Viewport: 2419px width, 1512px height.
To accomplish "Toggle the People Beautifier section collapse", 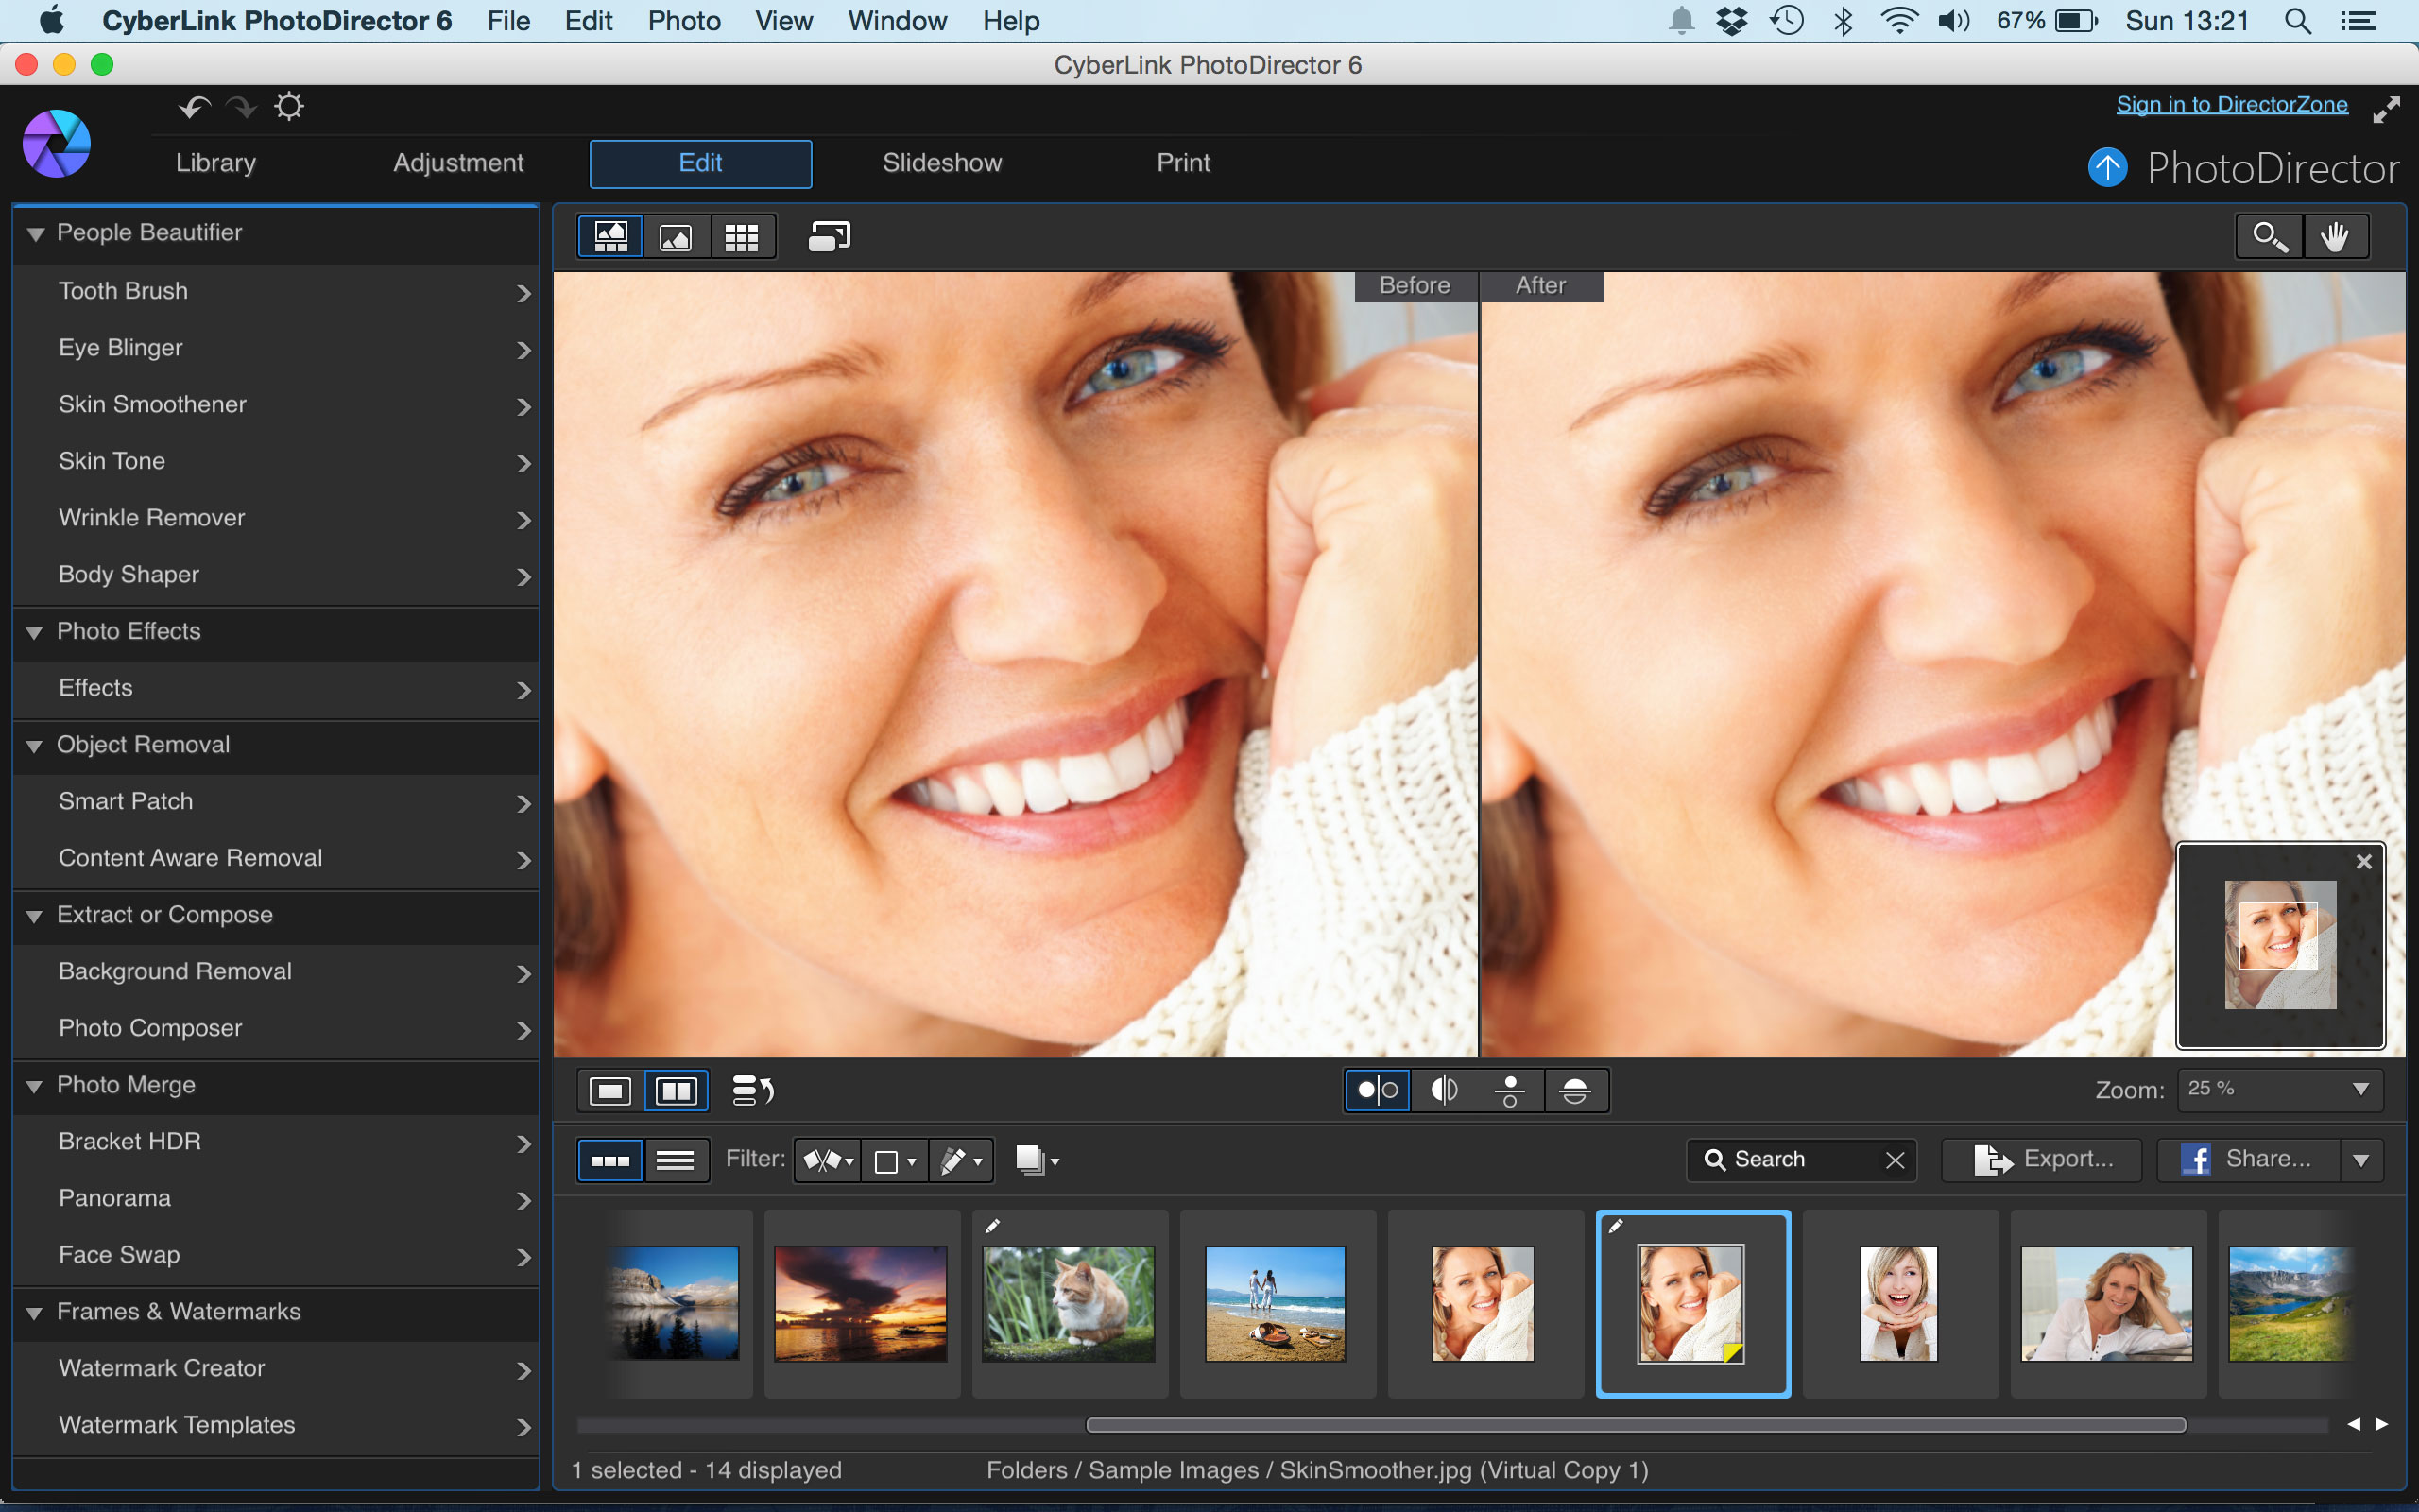I will coord(35,233).
